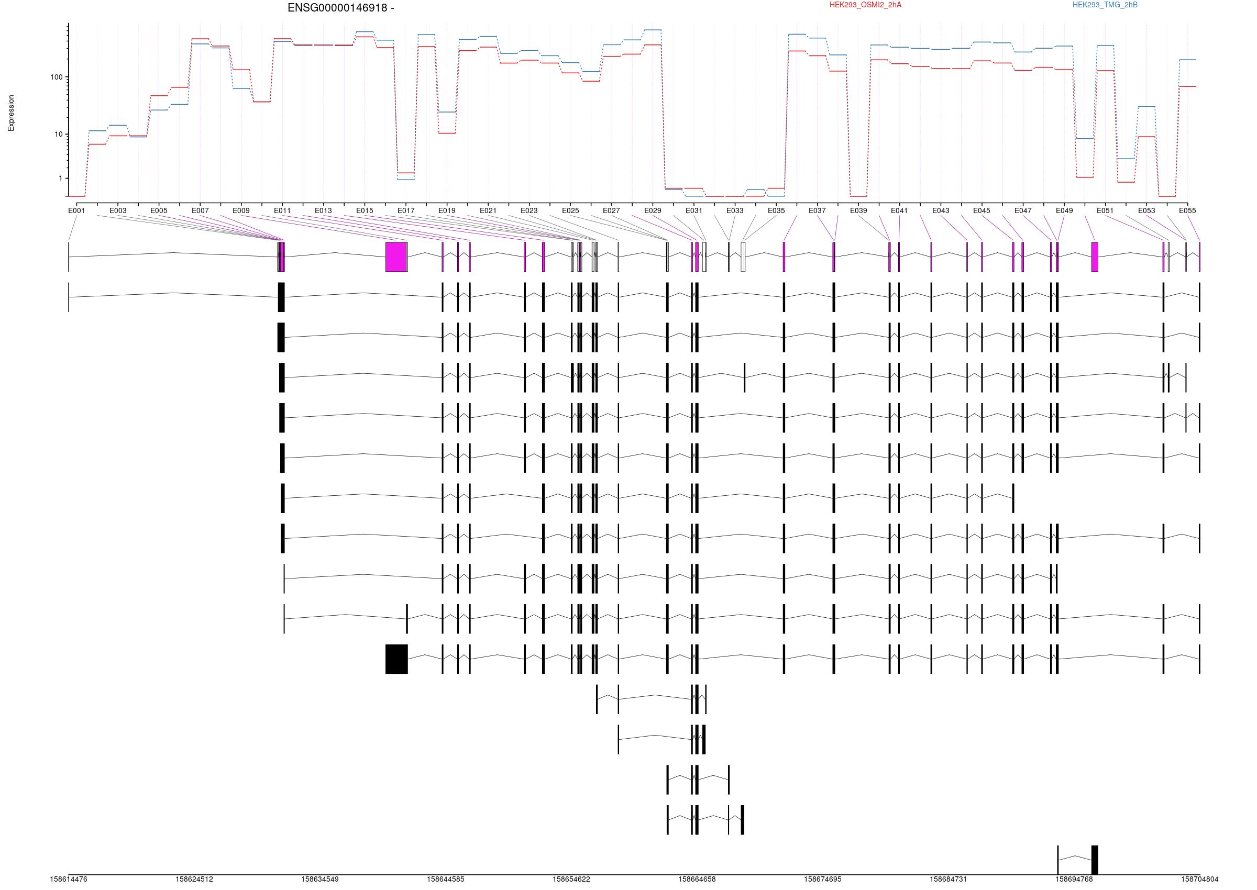
Task: Click exon bin label E017
Action: (406, 210)
